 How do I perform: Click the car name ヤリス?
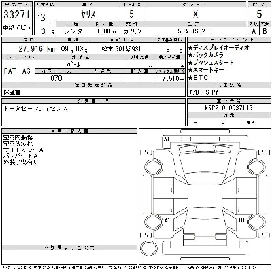coord(88,15)
